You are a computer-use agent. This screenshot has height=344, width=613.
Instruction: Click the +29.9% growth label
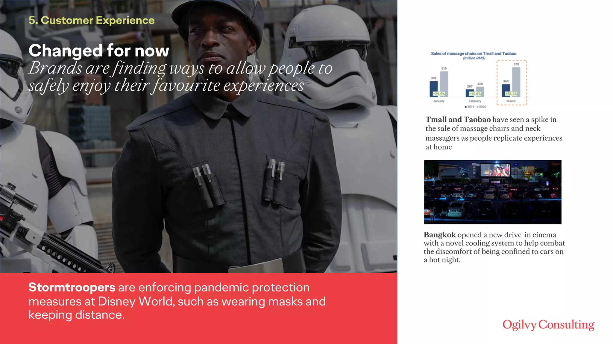(x=439, y=94)
